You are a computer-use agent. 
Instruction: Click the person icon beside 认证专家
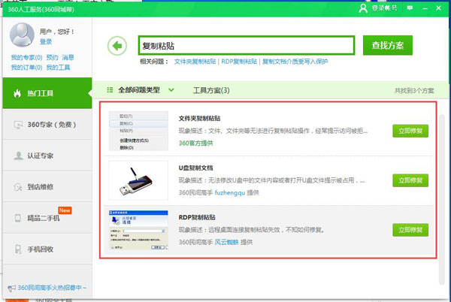[x=18, y=156]
